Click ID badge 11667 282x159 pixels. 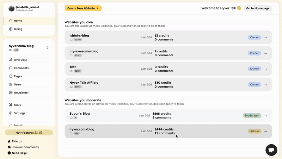click(78, 71)
